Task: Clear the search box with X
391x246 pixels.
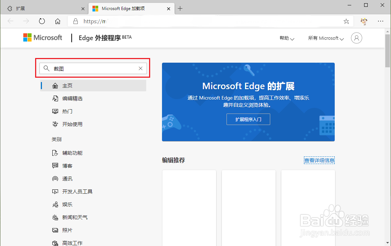Action: click(140, 68)
